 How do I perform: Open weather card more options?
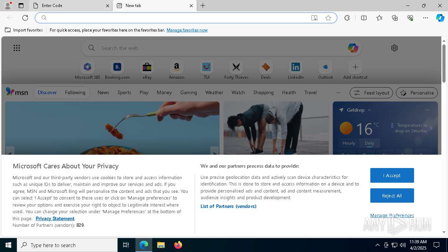[427, 110]
